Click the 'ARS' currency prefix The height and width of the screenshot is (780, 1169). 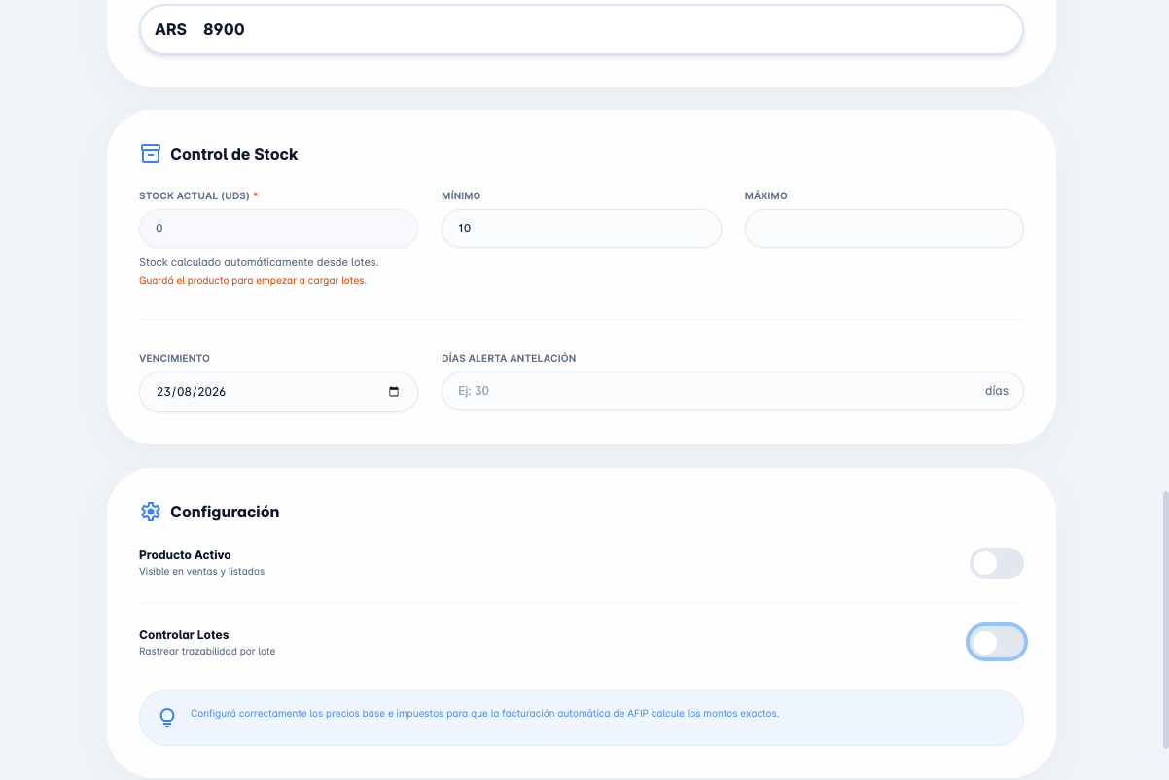(x=170, y=29)
